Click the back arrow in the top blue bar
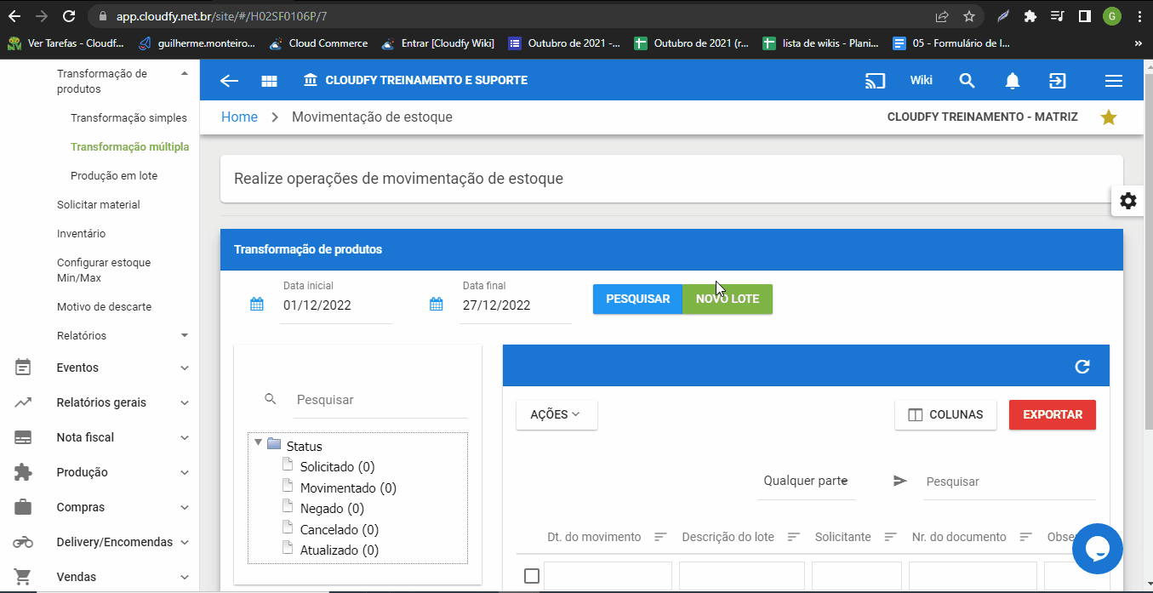Viewport: 1153px width, 593px height. click(x=228, y=80)
